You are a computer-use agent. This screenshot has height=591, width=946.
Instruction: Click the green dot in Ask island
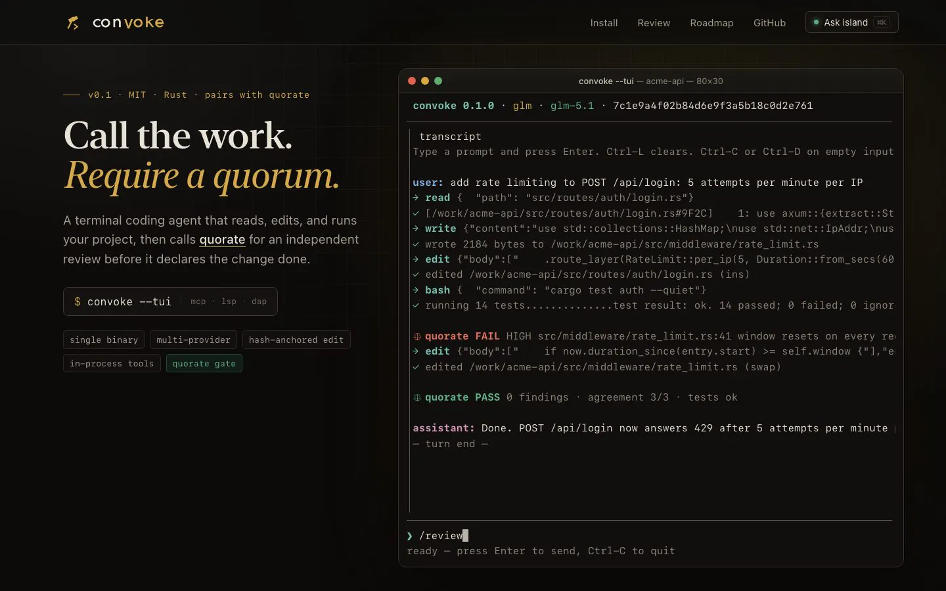click(816, 22)
